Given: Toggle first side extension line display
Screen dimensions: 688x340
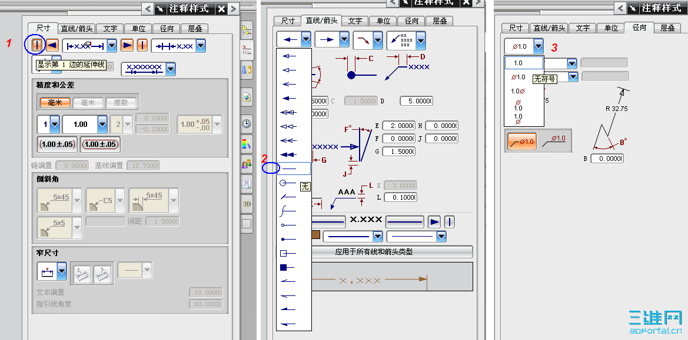Looking at the screenshot, I should (38, 45).
